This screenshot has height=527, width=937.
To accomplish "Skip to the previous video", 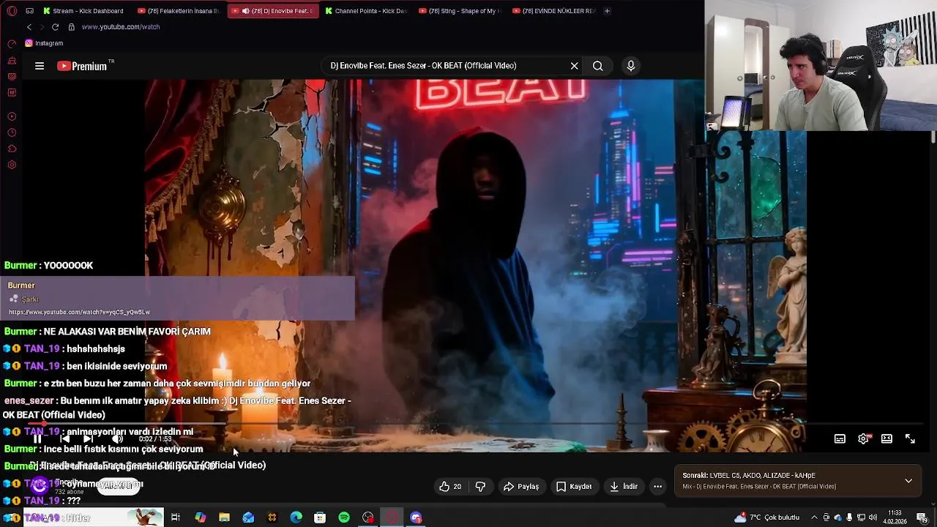I will click(64, 439).
